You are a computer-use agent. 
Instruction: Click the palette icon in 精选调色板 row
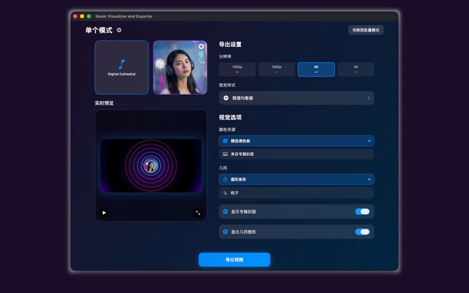(225, 141)
